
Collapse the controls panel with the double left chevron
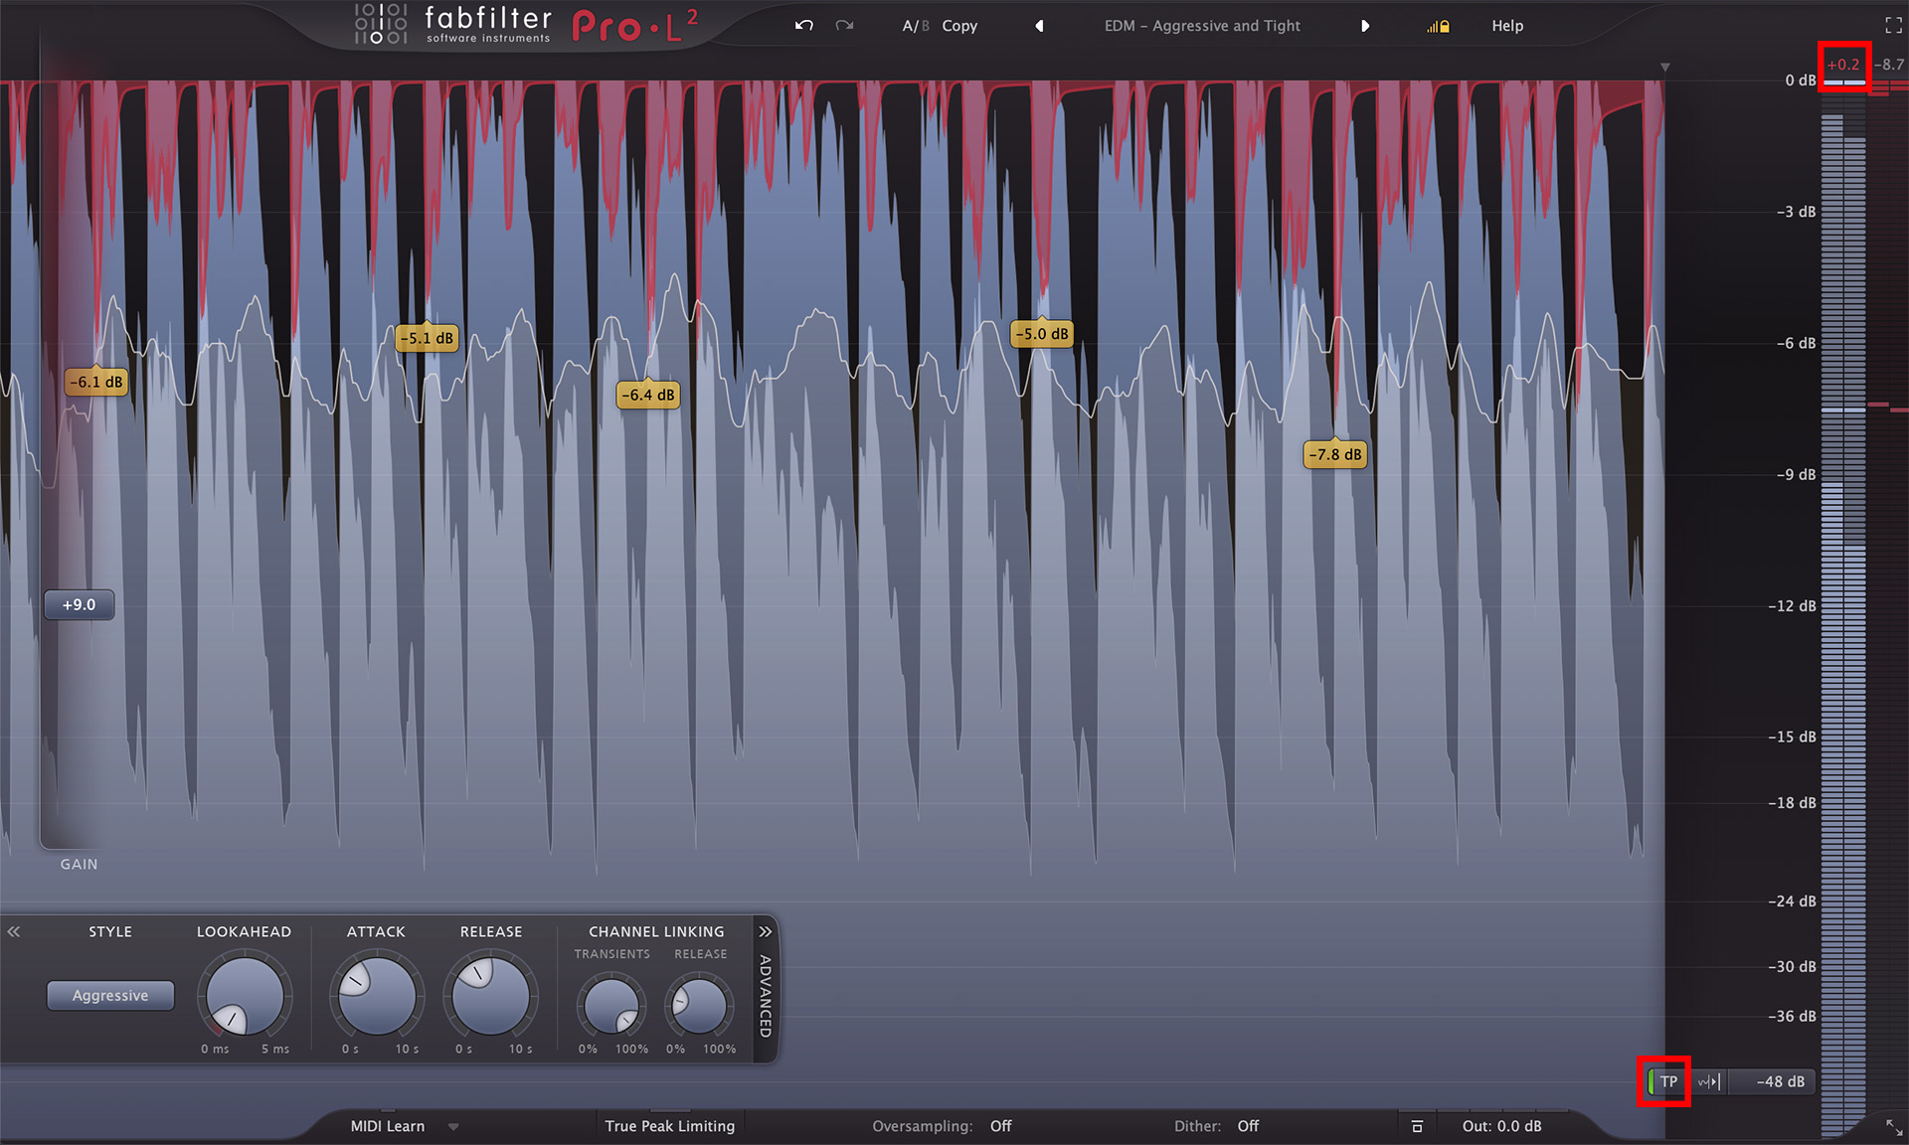click(14, 931)
